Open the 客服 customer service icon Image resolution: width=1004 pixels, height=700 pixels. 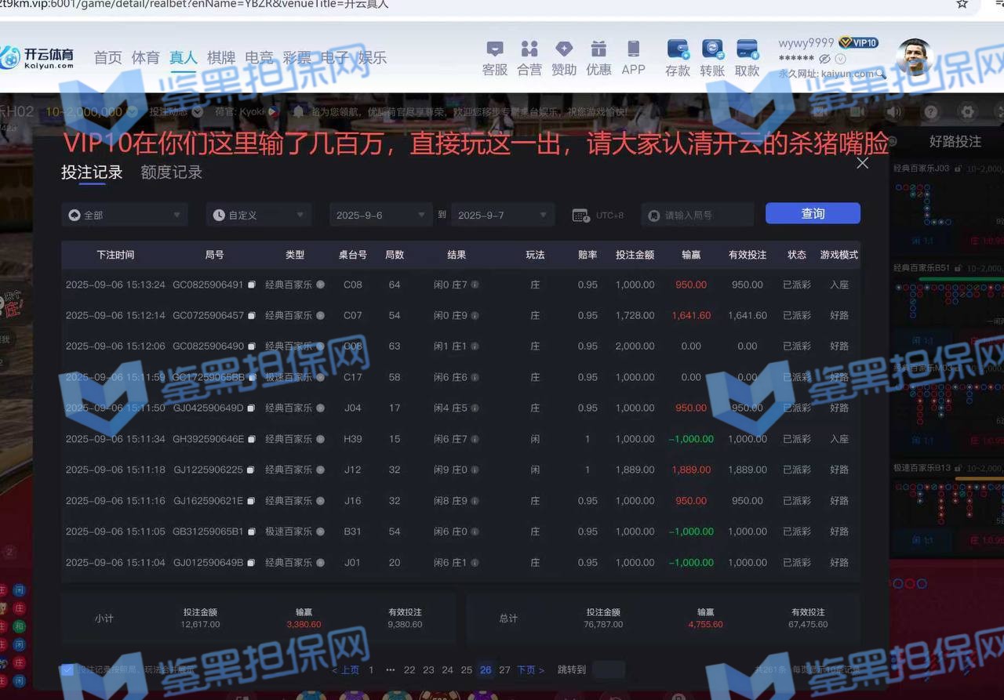pyautogui.click(x=494, y=50)
